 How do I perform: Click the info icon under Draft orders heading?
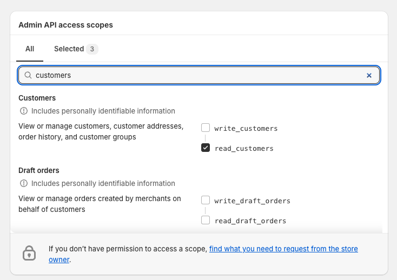click(x=24, y=183)
